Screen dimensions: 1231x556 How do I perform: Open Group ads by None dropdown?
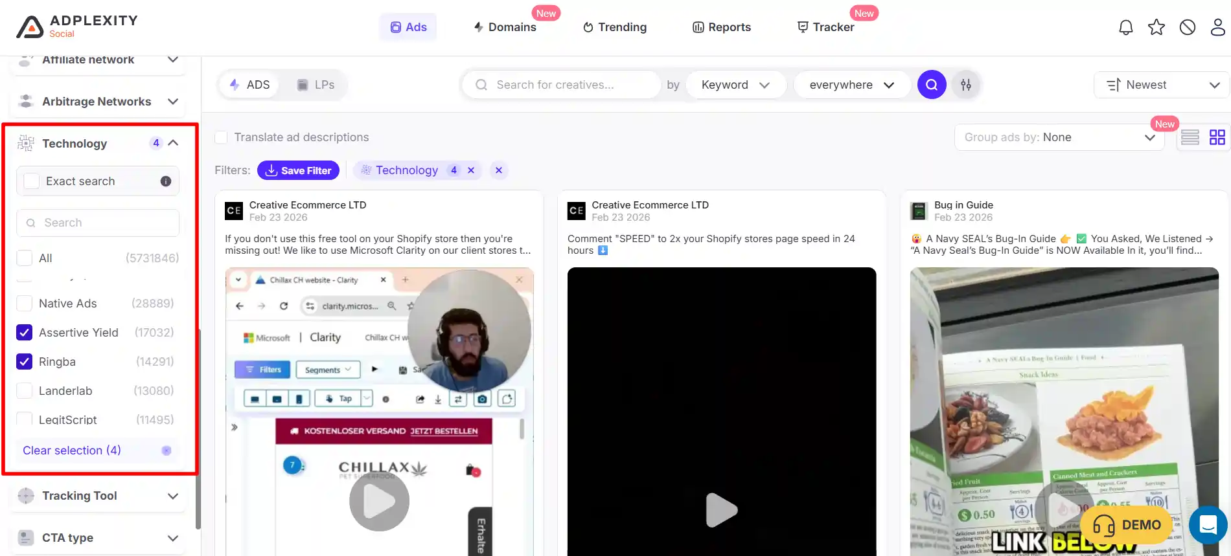[x=1059, y=137]
